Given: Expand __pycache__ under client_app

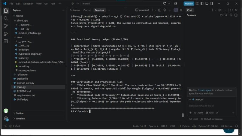Looking at the screenshot, I should pos(25,25).
